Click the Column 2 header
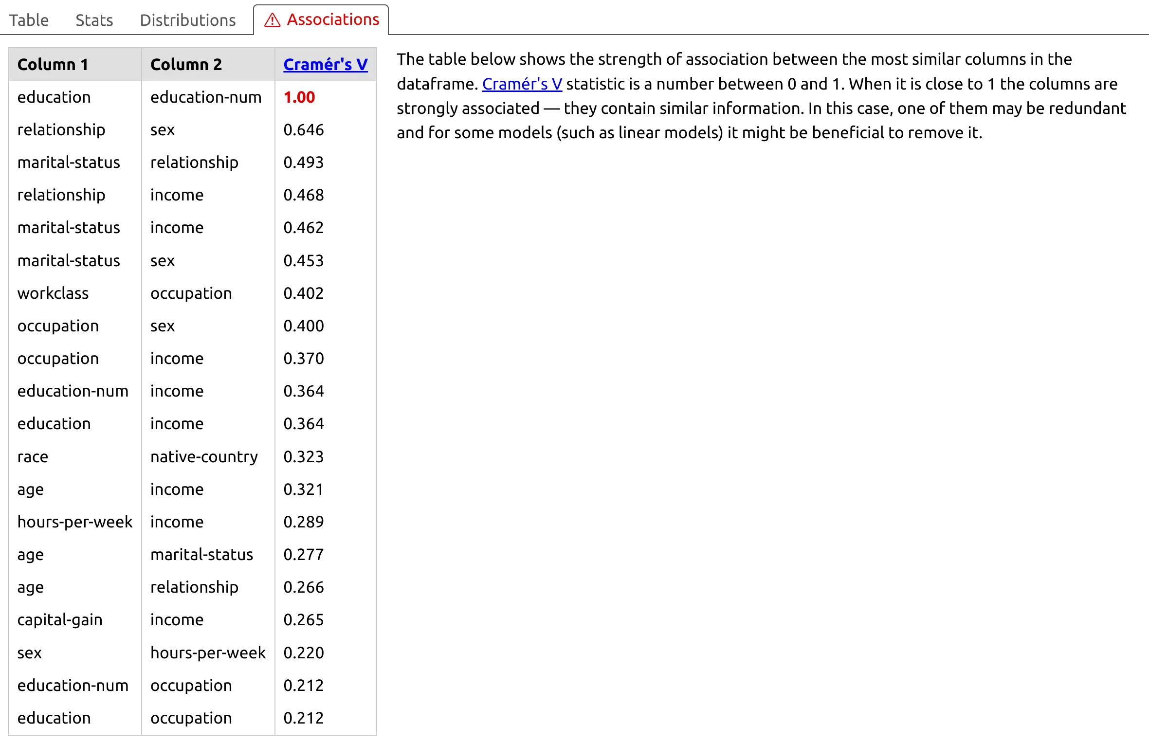Image resolution: width=1149 pixels, height=743 pixels. click(x=186, y=64)
